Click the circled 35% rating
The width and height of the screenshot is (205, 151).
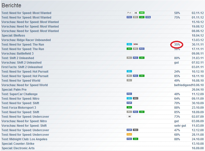[x=177, y=45]
